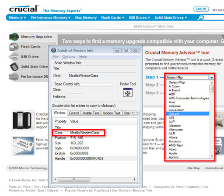Viewport: 224px width, 196px height.
Task: Choose Alienware from the manufacturer list
Action: (175, 130)
